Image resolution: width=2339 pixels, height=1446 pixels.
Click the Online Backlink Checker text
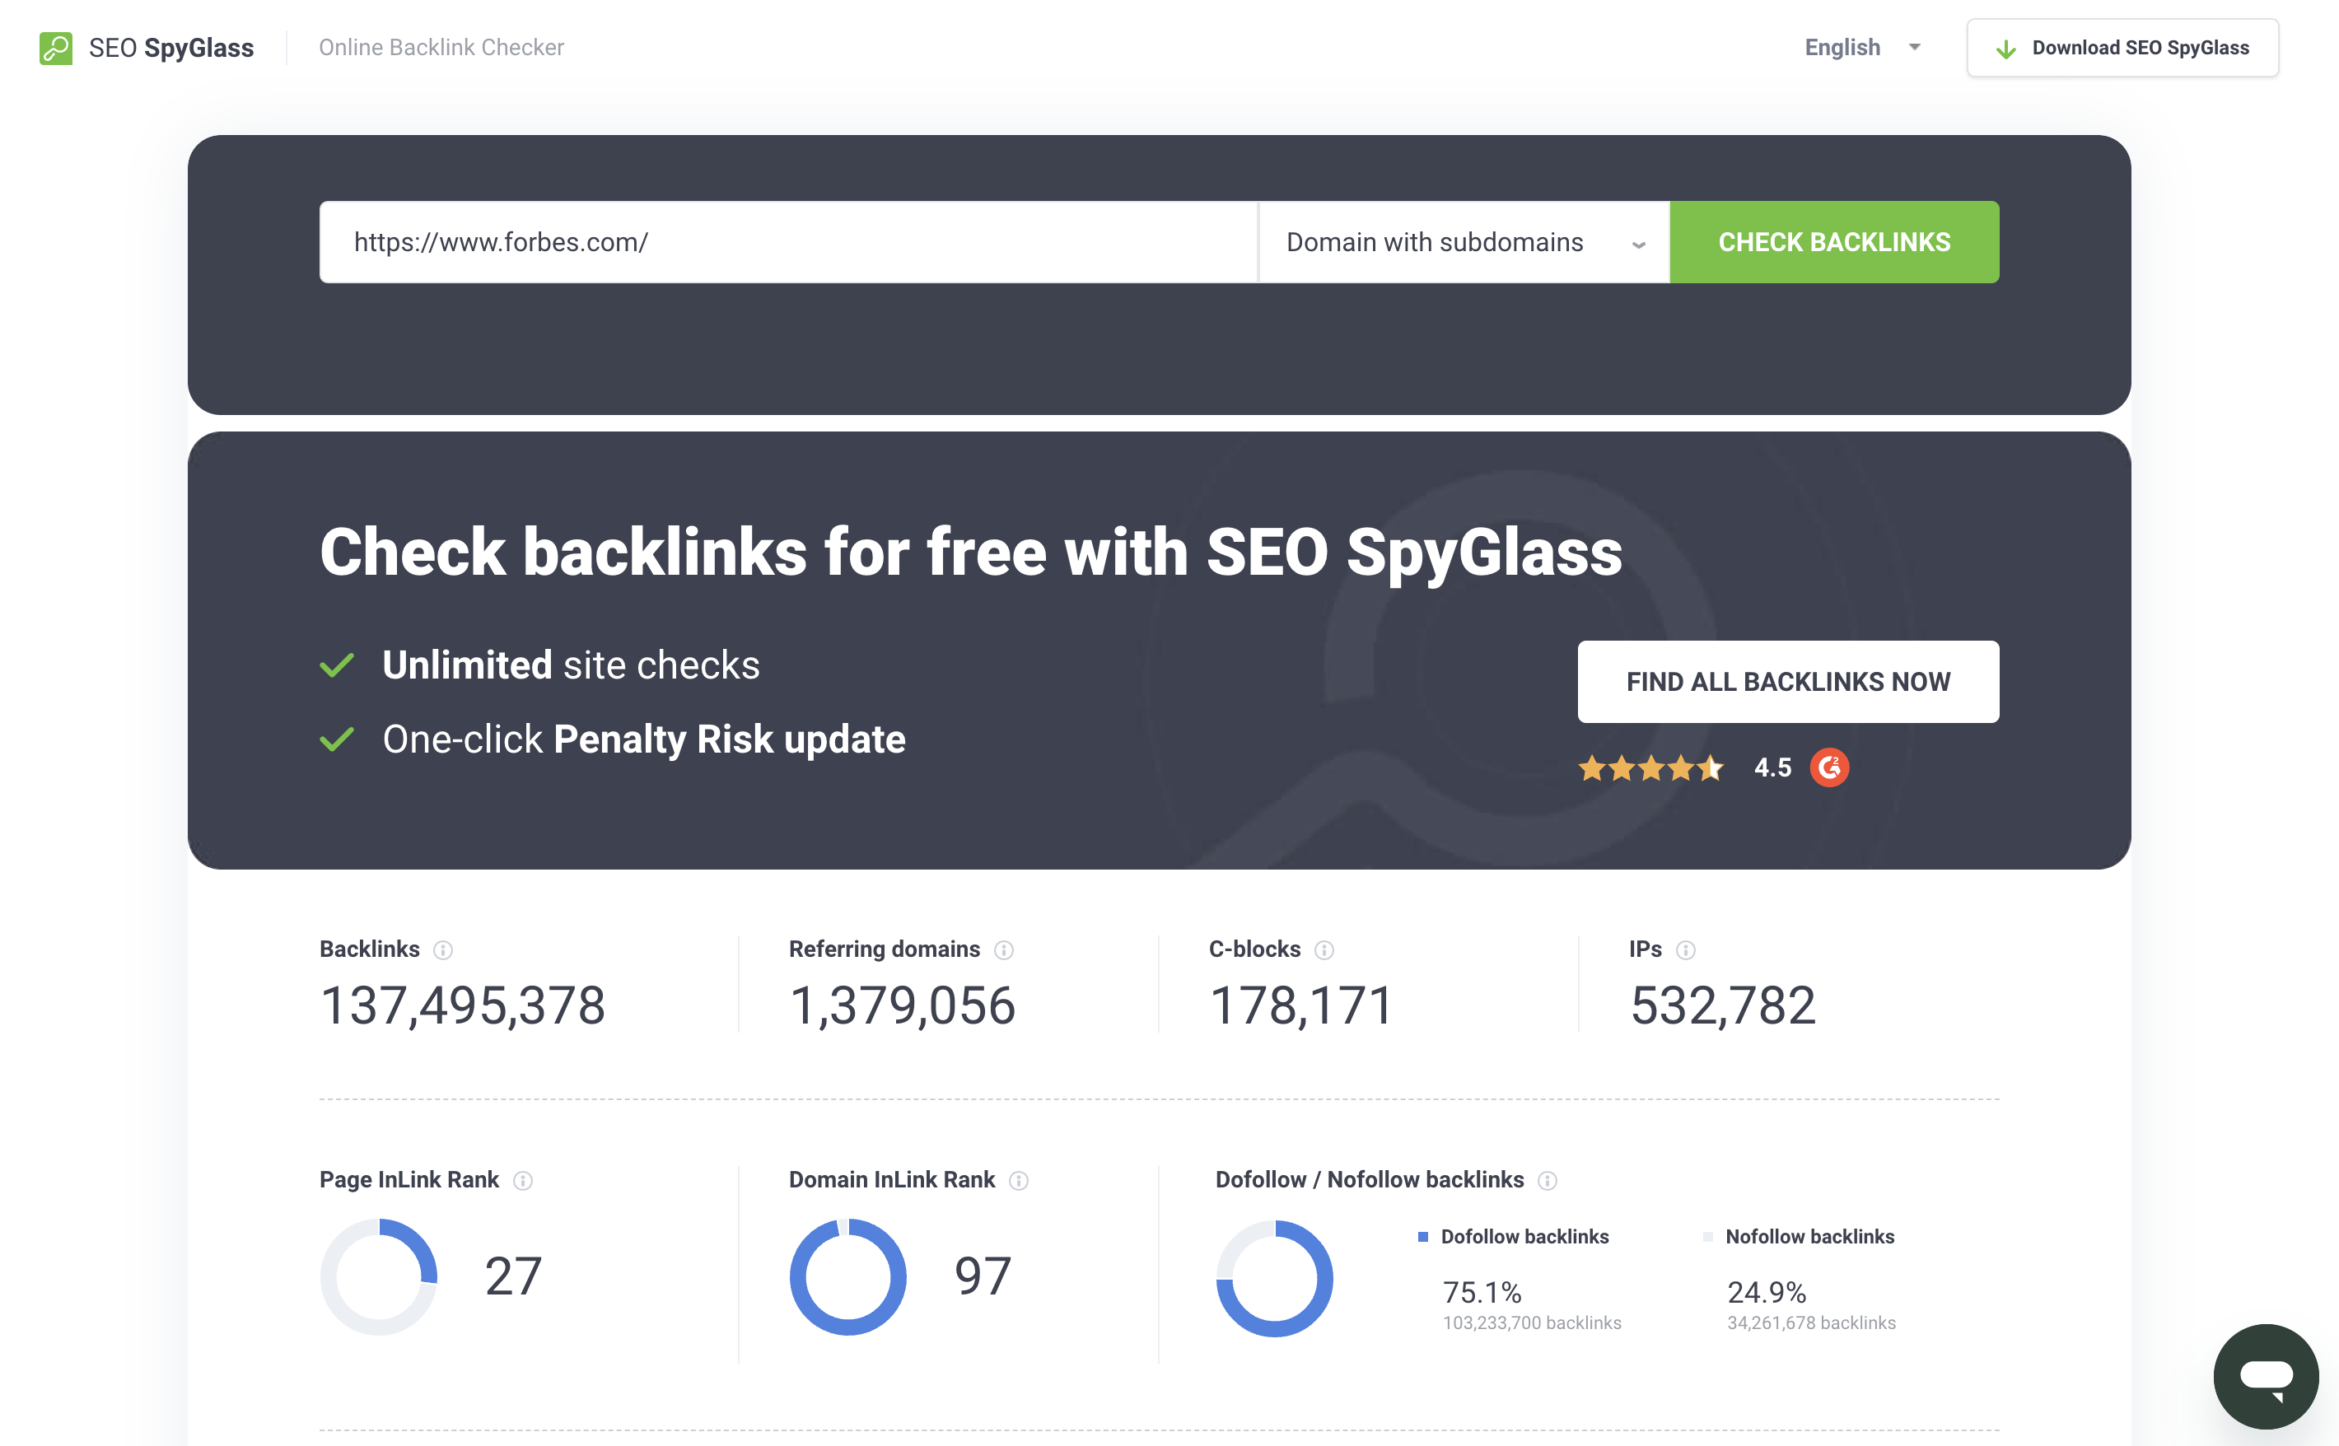click(441, 48)
